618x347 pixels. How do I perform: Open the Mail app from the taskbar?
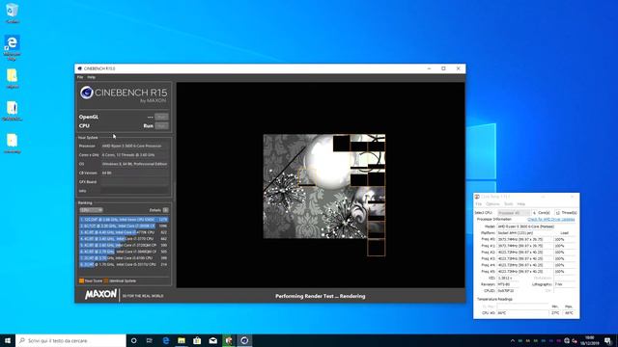click(212, 340)
